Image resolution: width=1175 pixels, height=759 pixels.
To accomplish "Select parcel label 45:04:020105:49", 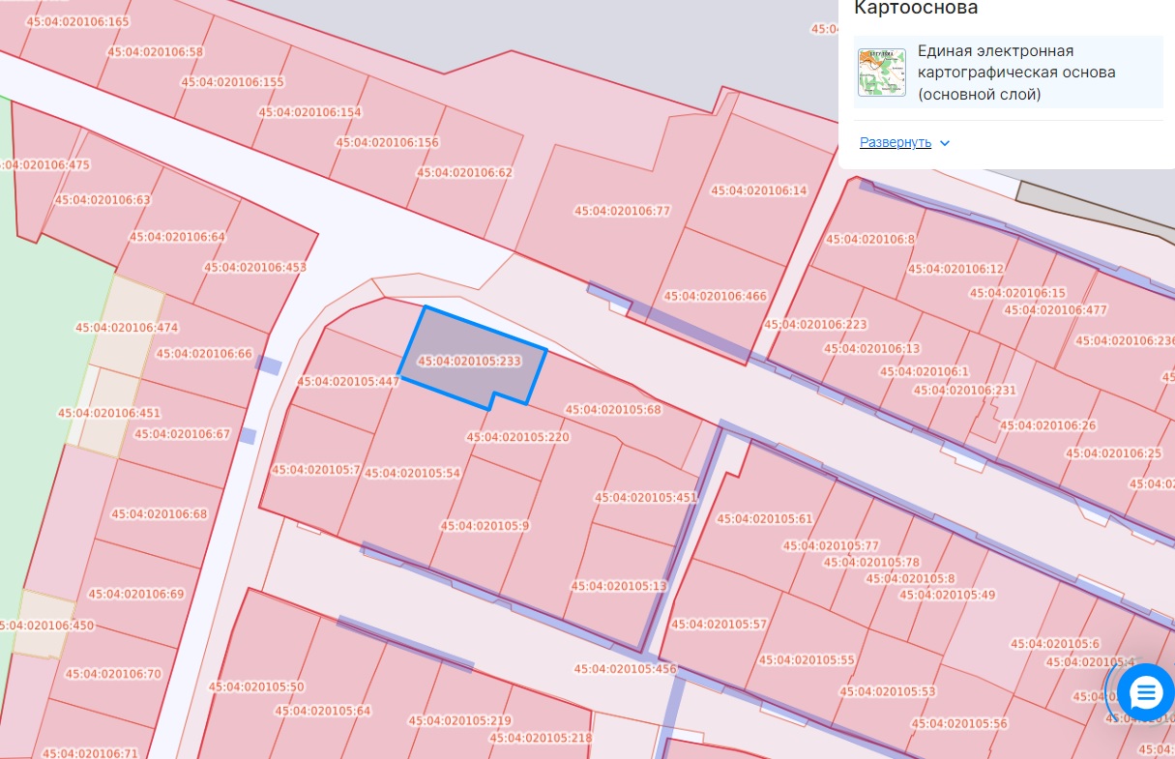I will point(947,595).
